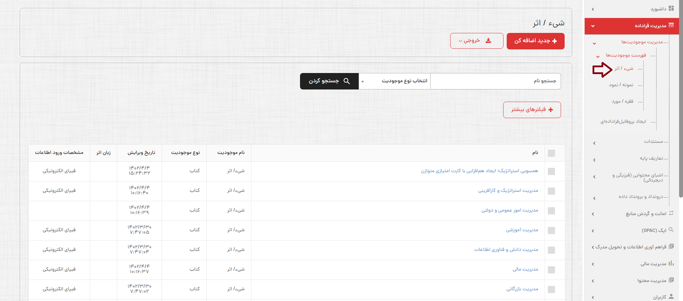Image resolution: width=683 pixels, height=301 pixels.
Task: Select فقره / مورد sidebar item
Action: pos(622,101)
